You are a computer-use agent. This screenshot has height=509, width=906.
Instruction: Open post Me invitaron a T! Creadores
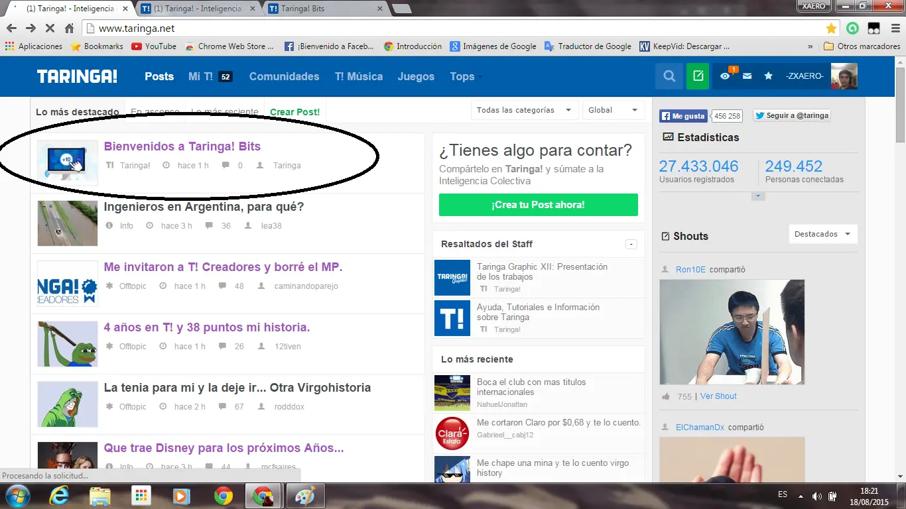coord(223,267)
